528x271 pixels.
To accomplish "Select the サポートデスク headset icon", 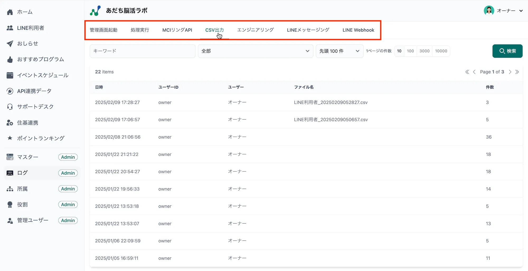I will (10, 107).
